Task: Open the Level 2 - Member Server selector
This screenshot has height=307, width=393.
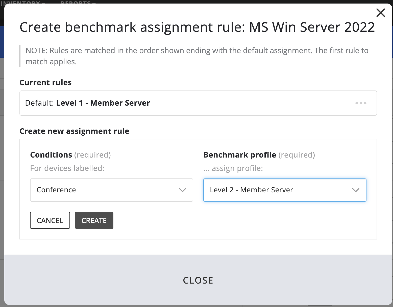Action: point(285,190)
